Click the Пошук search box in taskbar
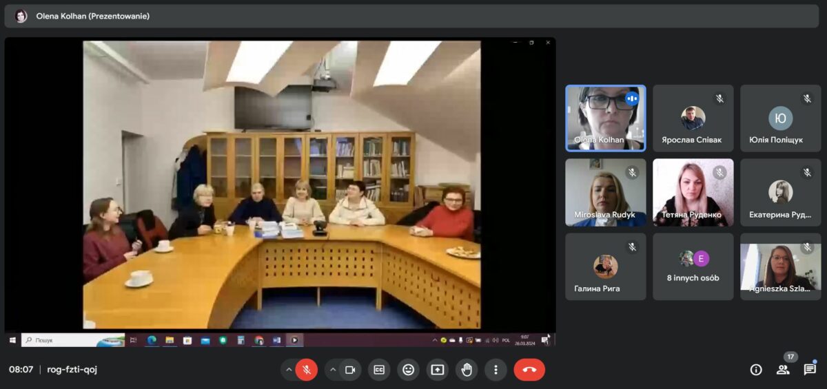The height and width of the screenshot is (389, 827). tap(73, 340)
